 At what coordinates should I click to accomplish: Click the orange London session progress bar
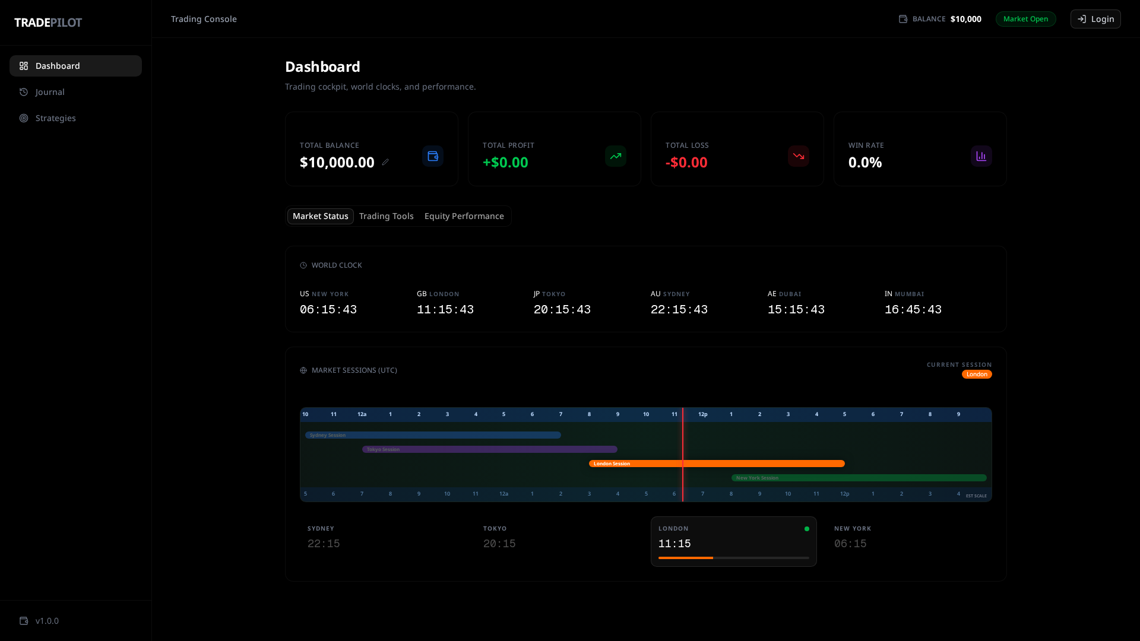[686, 558]
